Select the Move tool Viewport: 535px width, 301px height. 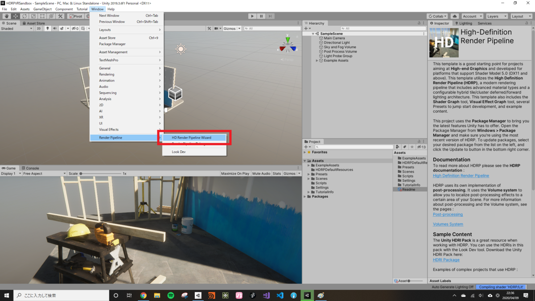coord(15,16)
